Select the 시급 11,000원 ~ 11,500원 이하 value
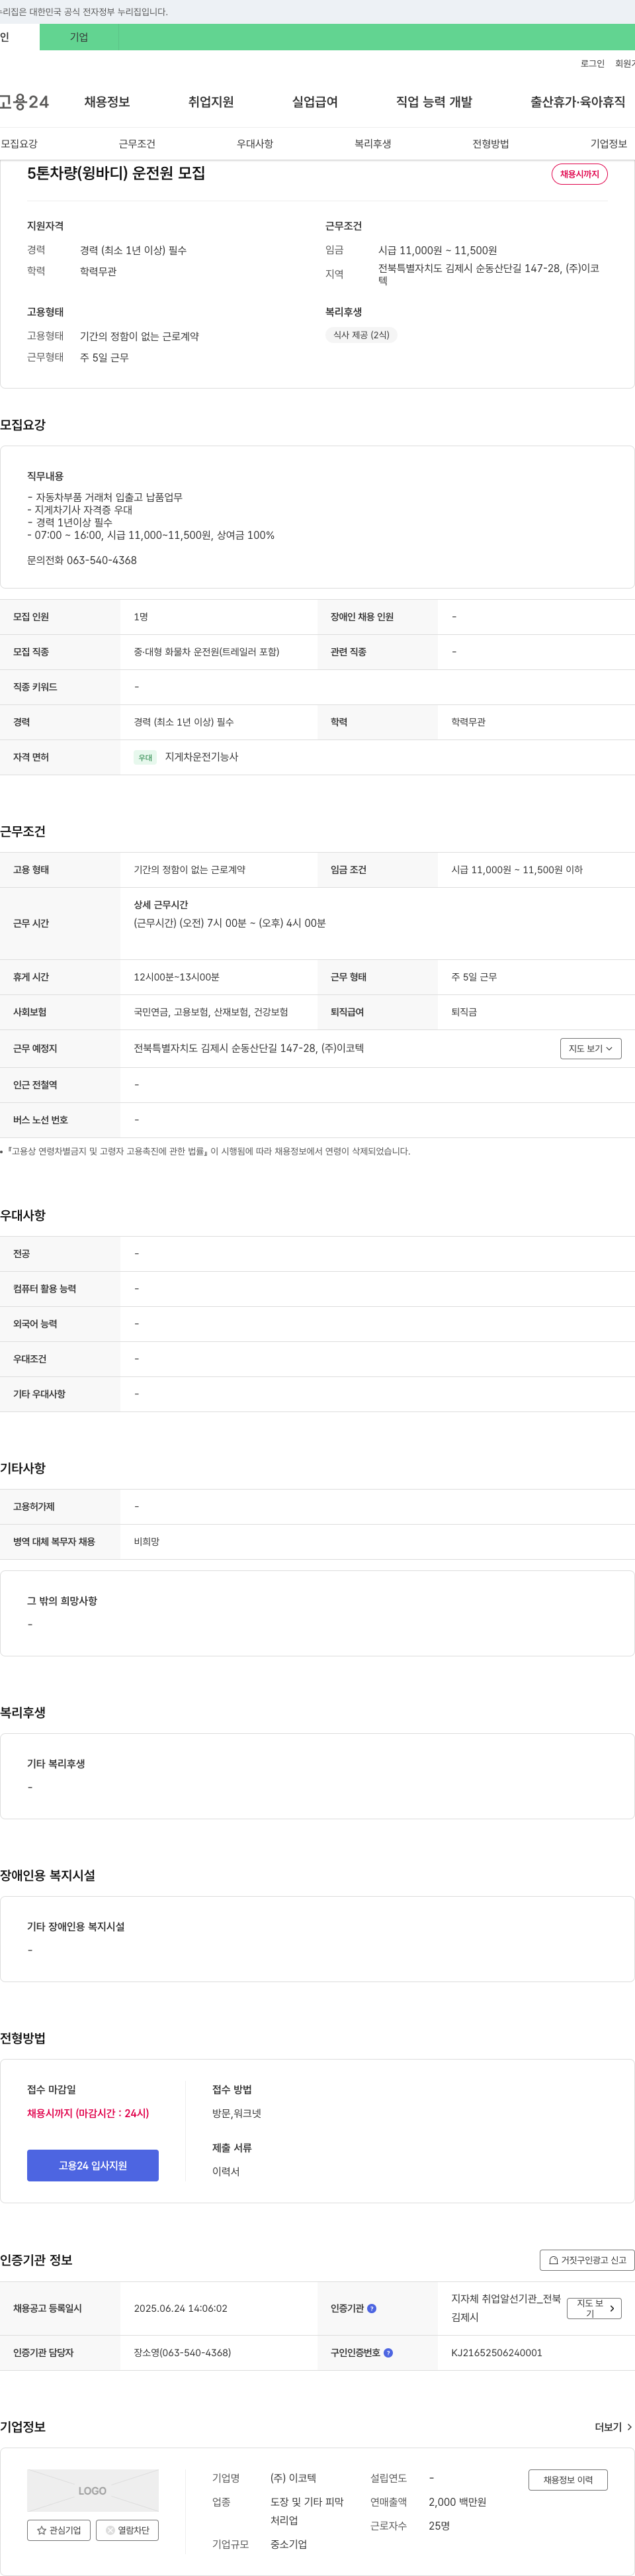Viewport: 635px width, 2576px height. click(x=517, y=869)
